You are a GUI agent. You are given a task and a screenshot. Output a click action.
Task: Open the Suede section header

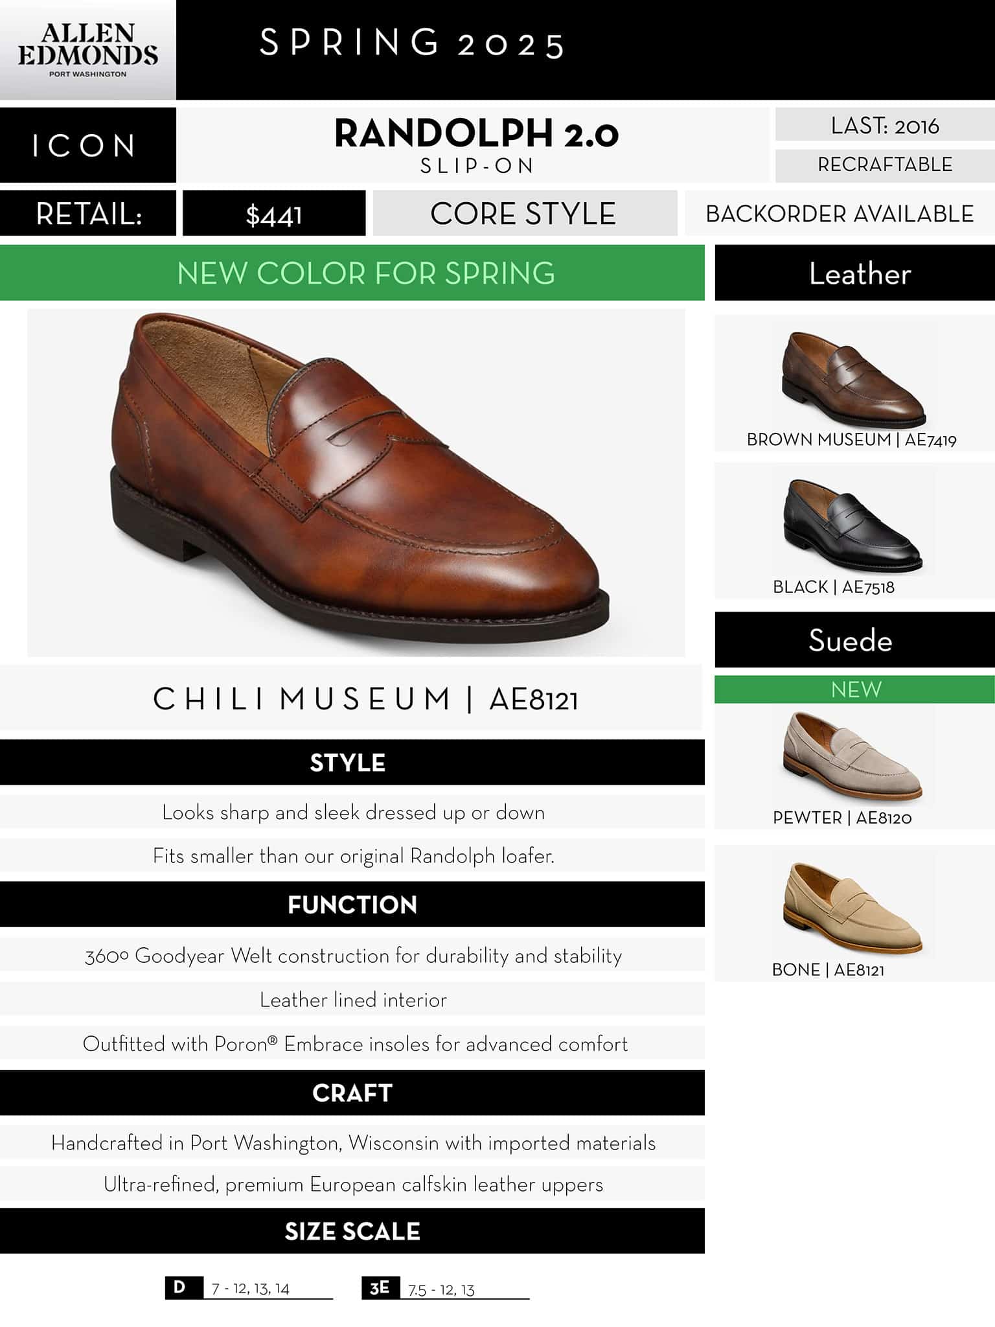[854, 640]
